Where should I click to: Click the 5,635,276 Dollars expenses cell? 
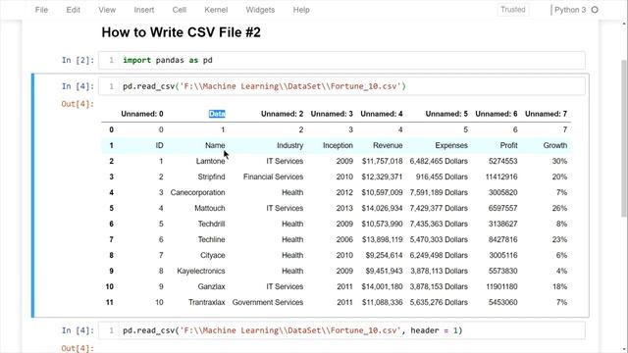439,302
